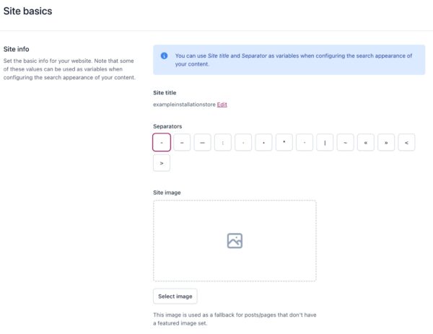Choose the tilde separator
Image resolution: width=433 pixels, height=334 pixels.
[x=346, y=143]
